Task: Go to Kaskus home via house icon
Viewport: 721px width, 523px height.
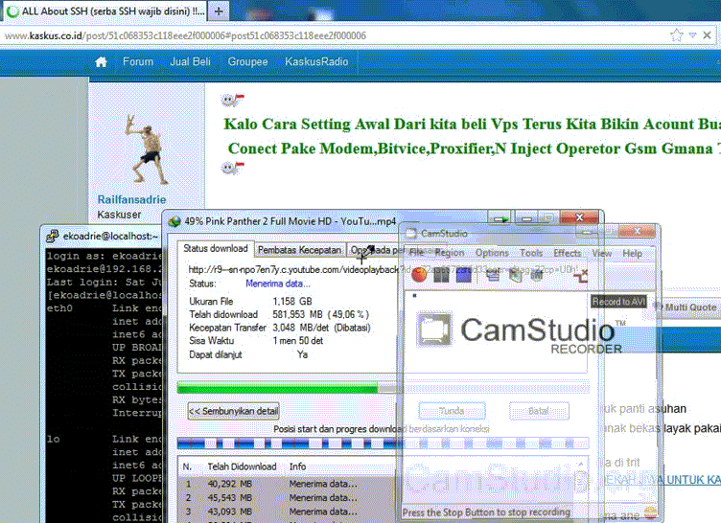Action: point(101,62)
